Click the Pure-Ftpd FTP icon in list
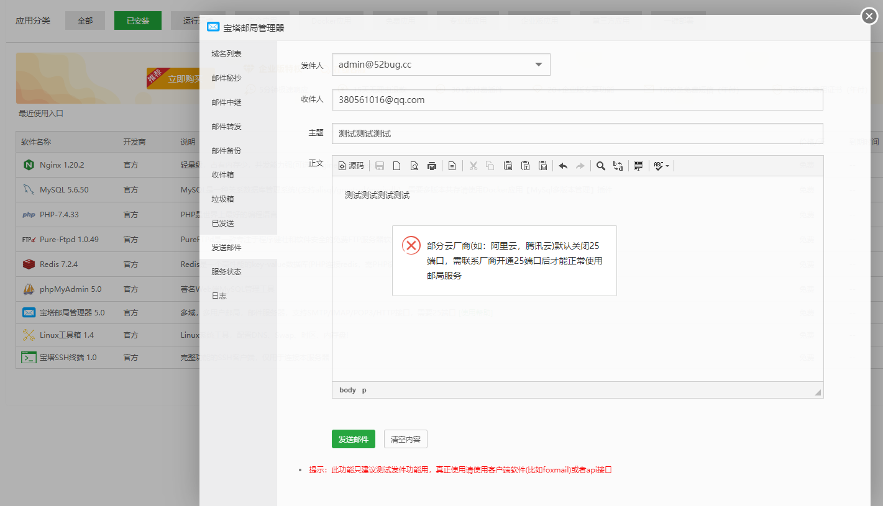 click(x=29, y=240)
